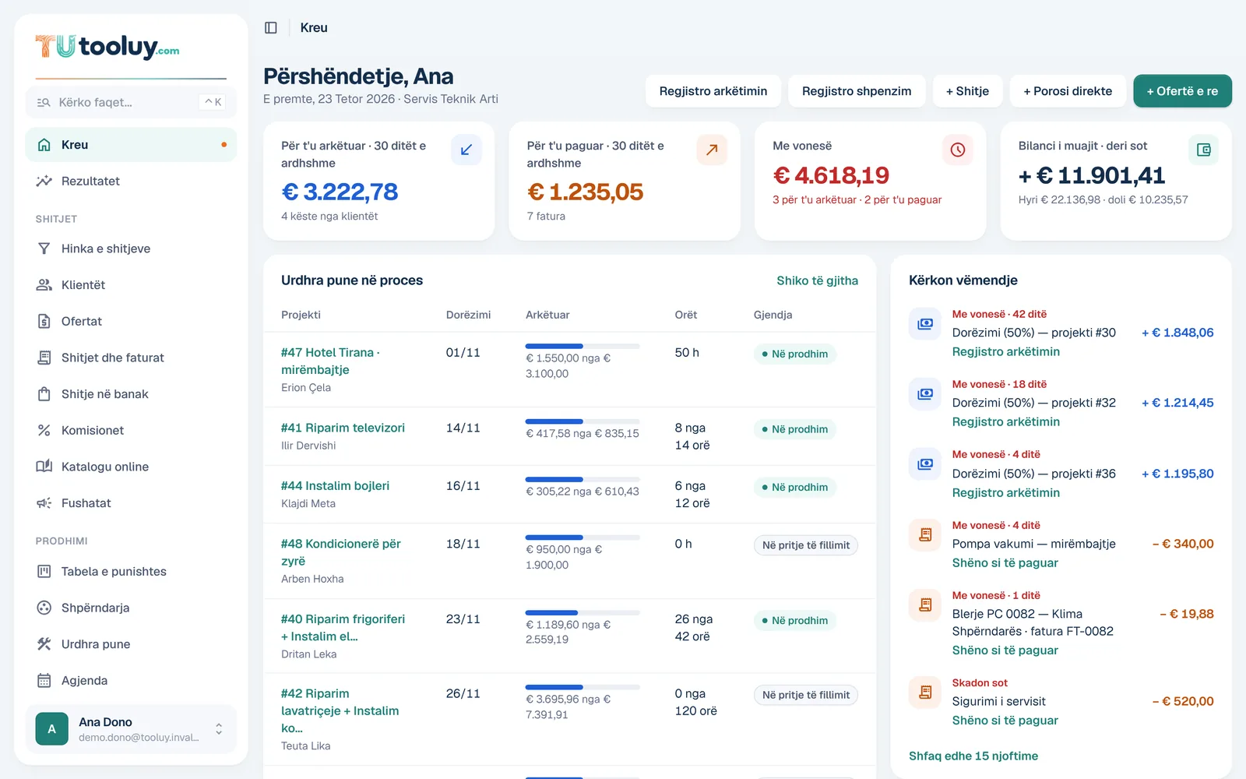Go to Klientët page
Image resolution: width=1246 pixels, height=779 pixels.
pos(131,285)
